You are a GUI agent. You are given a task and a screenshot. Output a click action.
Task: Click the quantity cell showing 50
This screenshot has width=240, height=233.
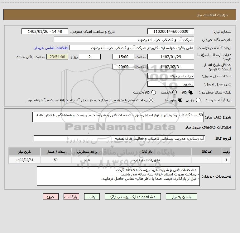click(56, 160)
